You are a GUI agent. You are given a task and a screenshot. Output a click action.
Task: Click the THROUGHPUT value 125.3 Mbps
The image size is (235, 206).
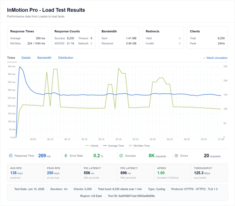202,173
